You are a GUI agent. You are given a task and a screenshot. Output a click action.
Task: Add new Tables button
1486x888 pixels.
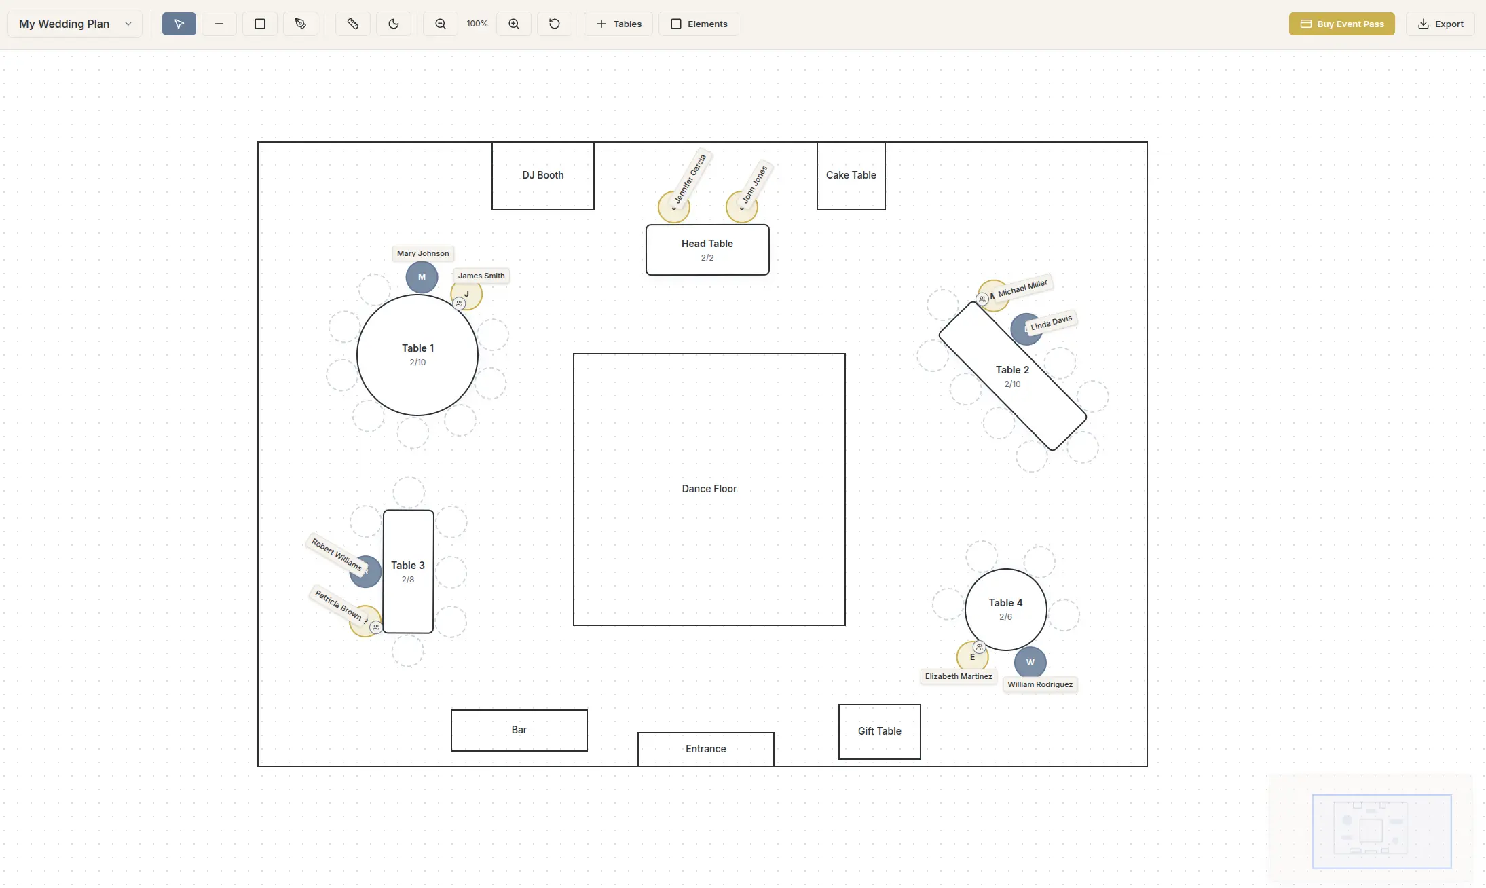[x=618, y=24]
